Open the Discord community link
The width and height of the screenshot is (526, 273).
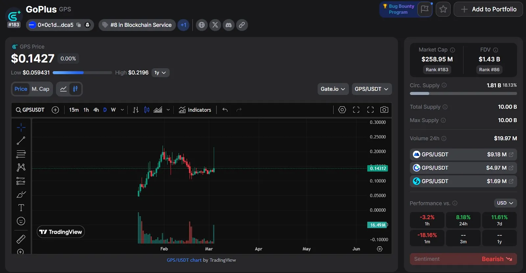pyautogui.click(x=228, y=25)
